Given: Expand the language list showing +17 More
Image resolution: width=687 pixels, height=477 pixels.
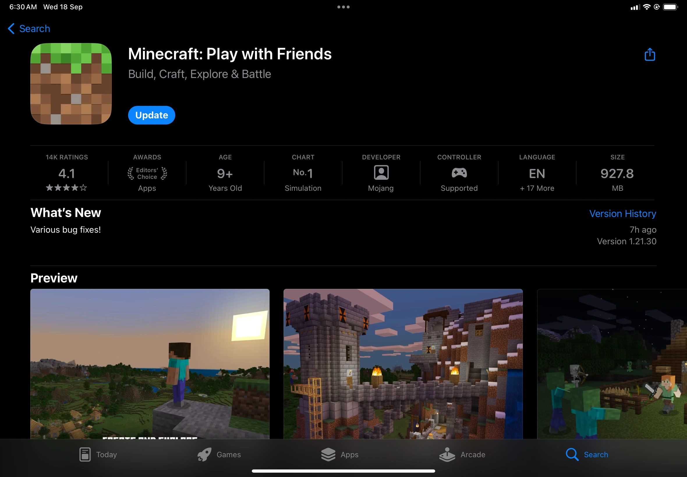Looking at the screenshot, I should tap(537, 188).
